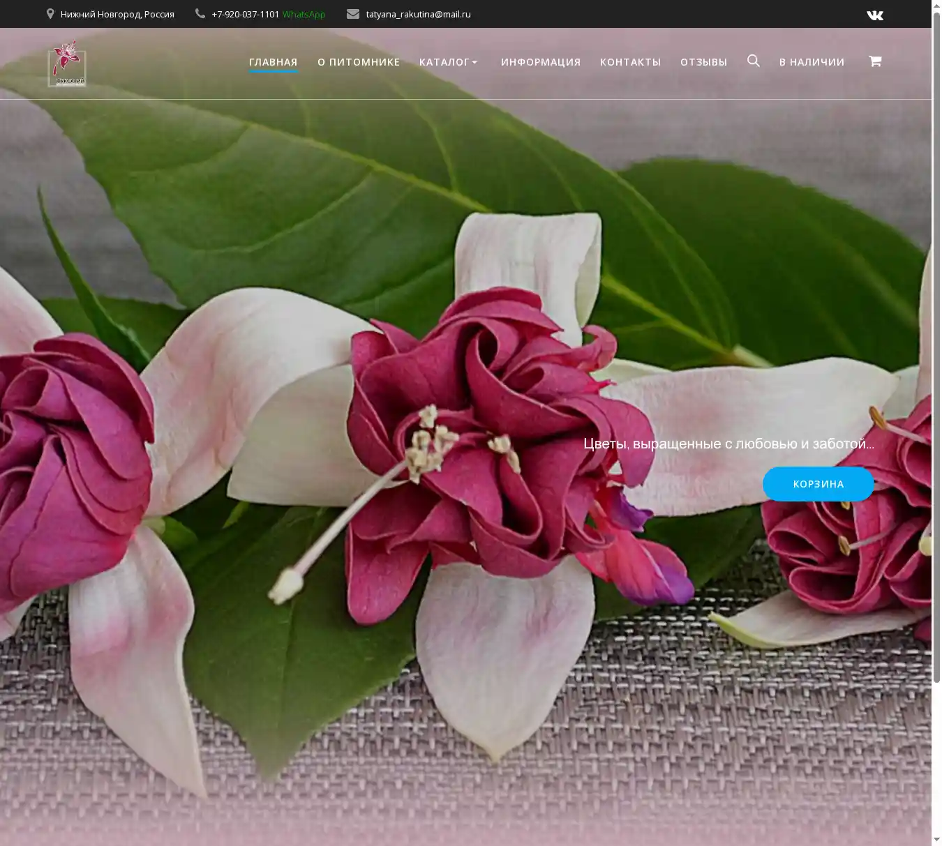
Task: Open the shopping cart icon in navbar
Action: 875,61
